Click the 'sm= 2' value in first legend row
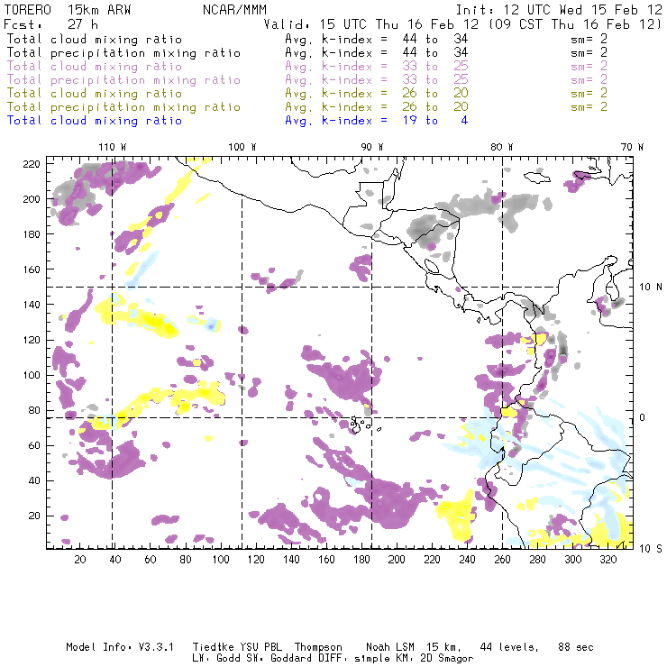Screen dimensions: 667x667 pos(589,39)
